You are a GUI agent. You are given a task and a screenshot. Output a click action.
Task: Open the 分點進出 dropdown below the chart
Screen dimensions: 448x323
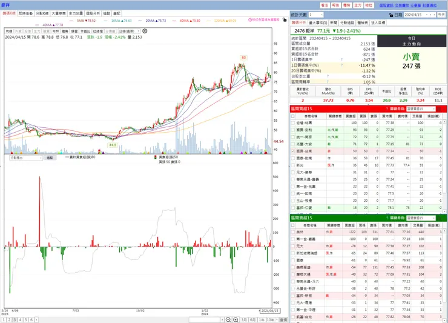[25, 158]
